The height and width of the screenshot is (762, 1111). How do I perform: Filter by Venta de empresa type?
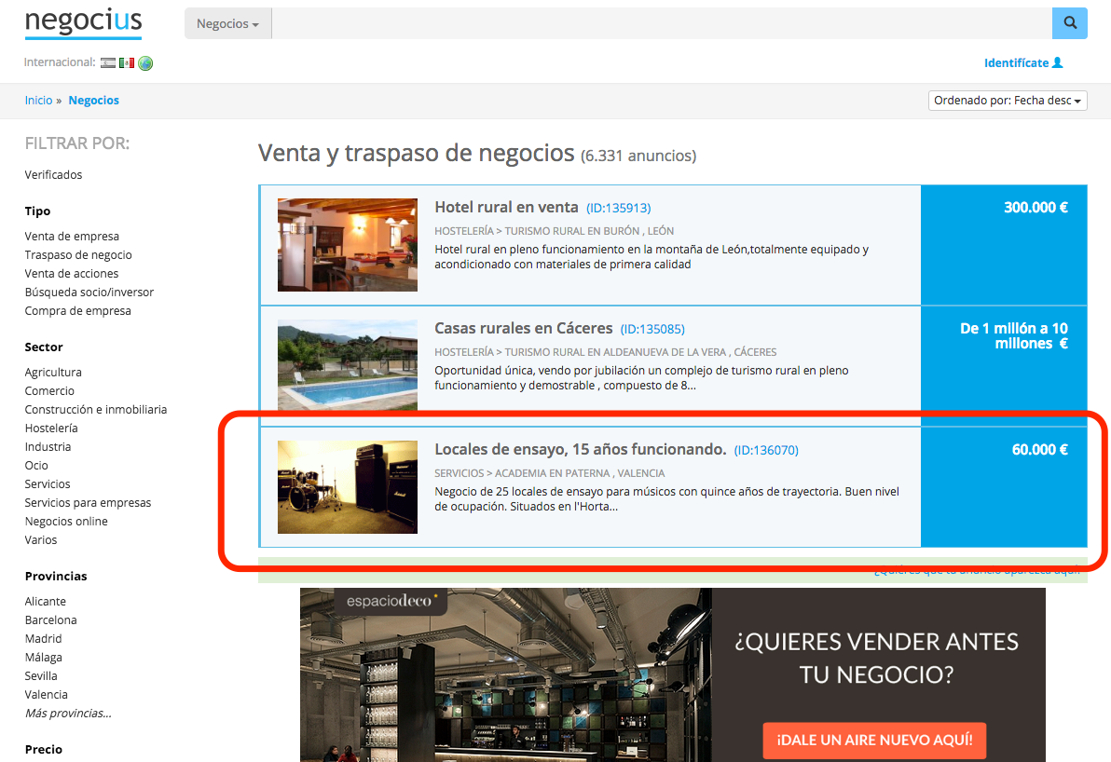(x=72, y=237)
